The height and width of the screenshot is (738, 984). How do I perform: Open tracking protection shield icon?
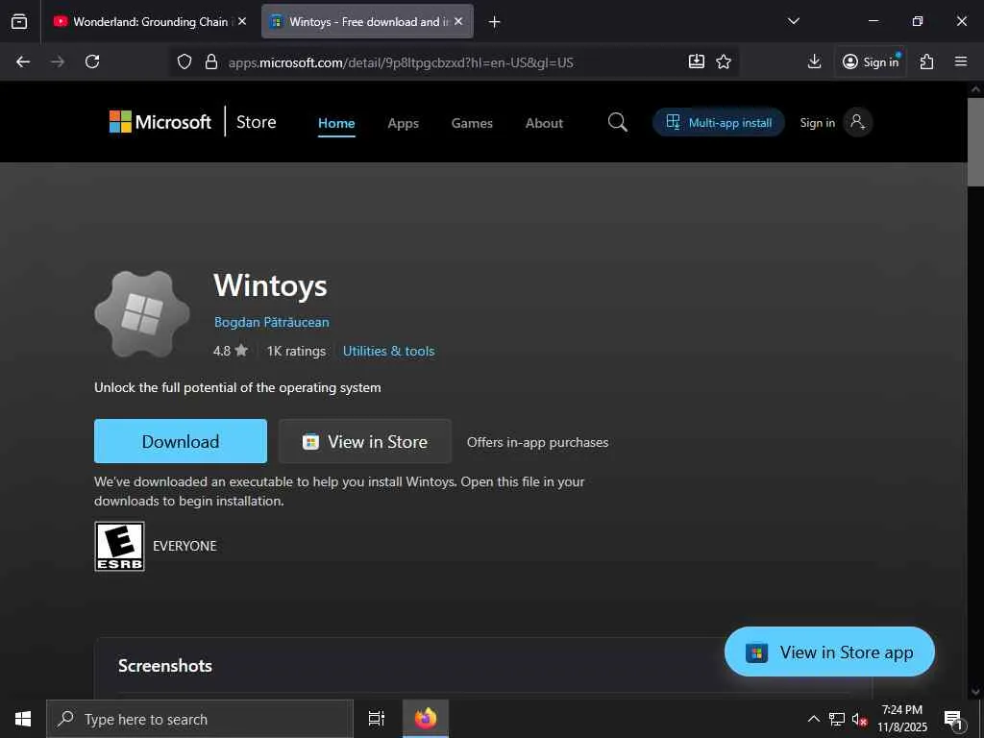184,61
